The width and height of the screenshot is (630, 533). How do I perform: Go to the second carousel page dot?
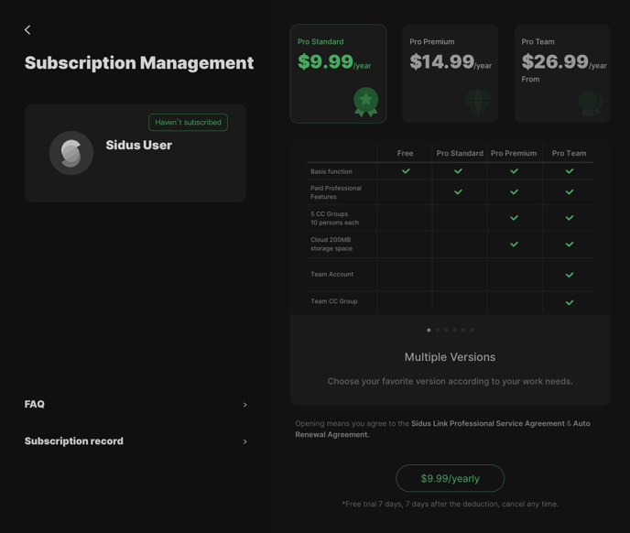click(438, 330)
